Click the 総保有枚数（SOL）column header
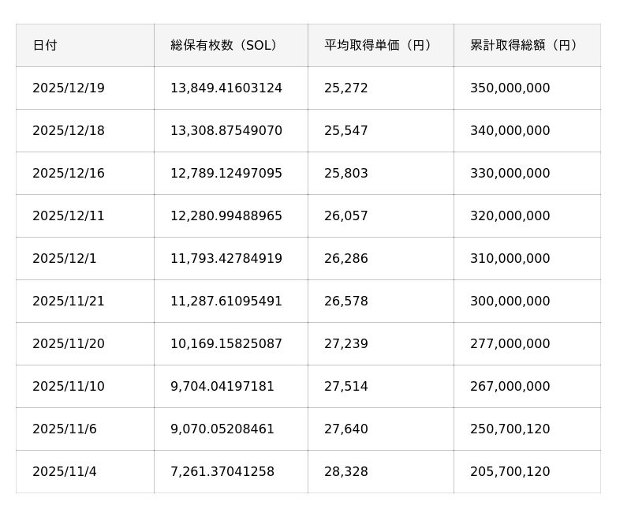631x517 pixels. 226,46
